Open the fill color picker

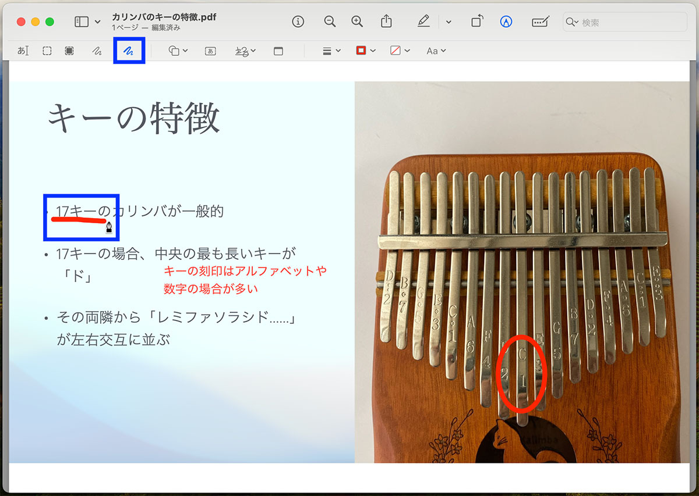400,51
